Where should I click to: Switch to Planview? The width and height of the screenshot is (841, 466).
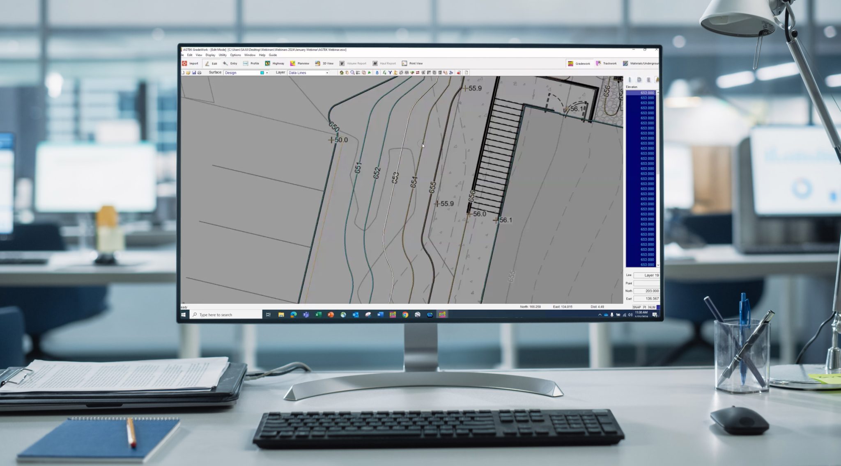299,63
